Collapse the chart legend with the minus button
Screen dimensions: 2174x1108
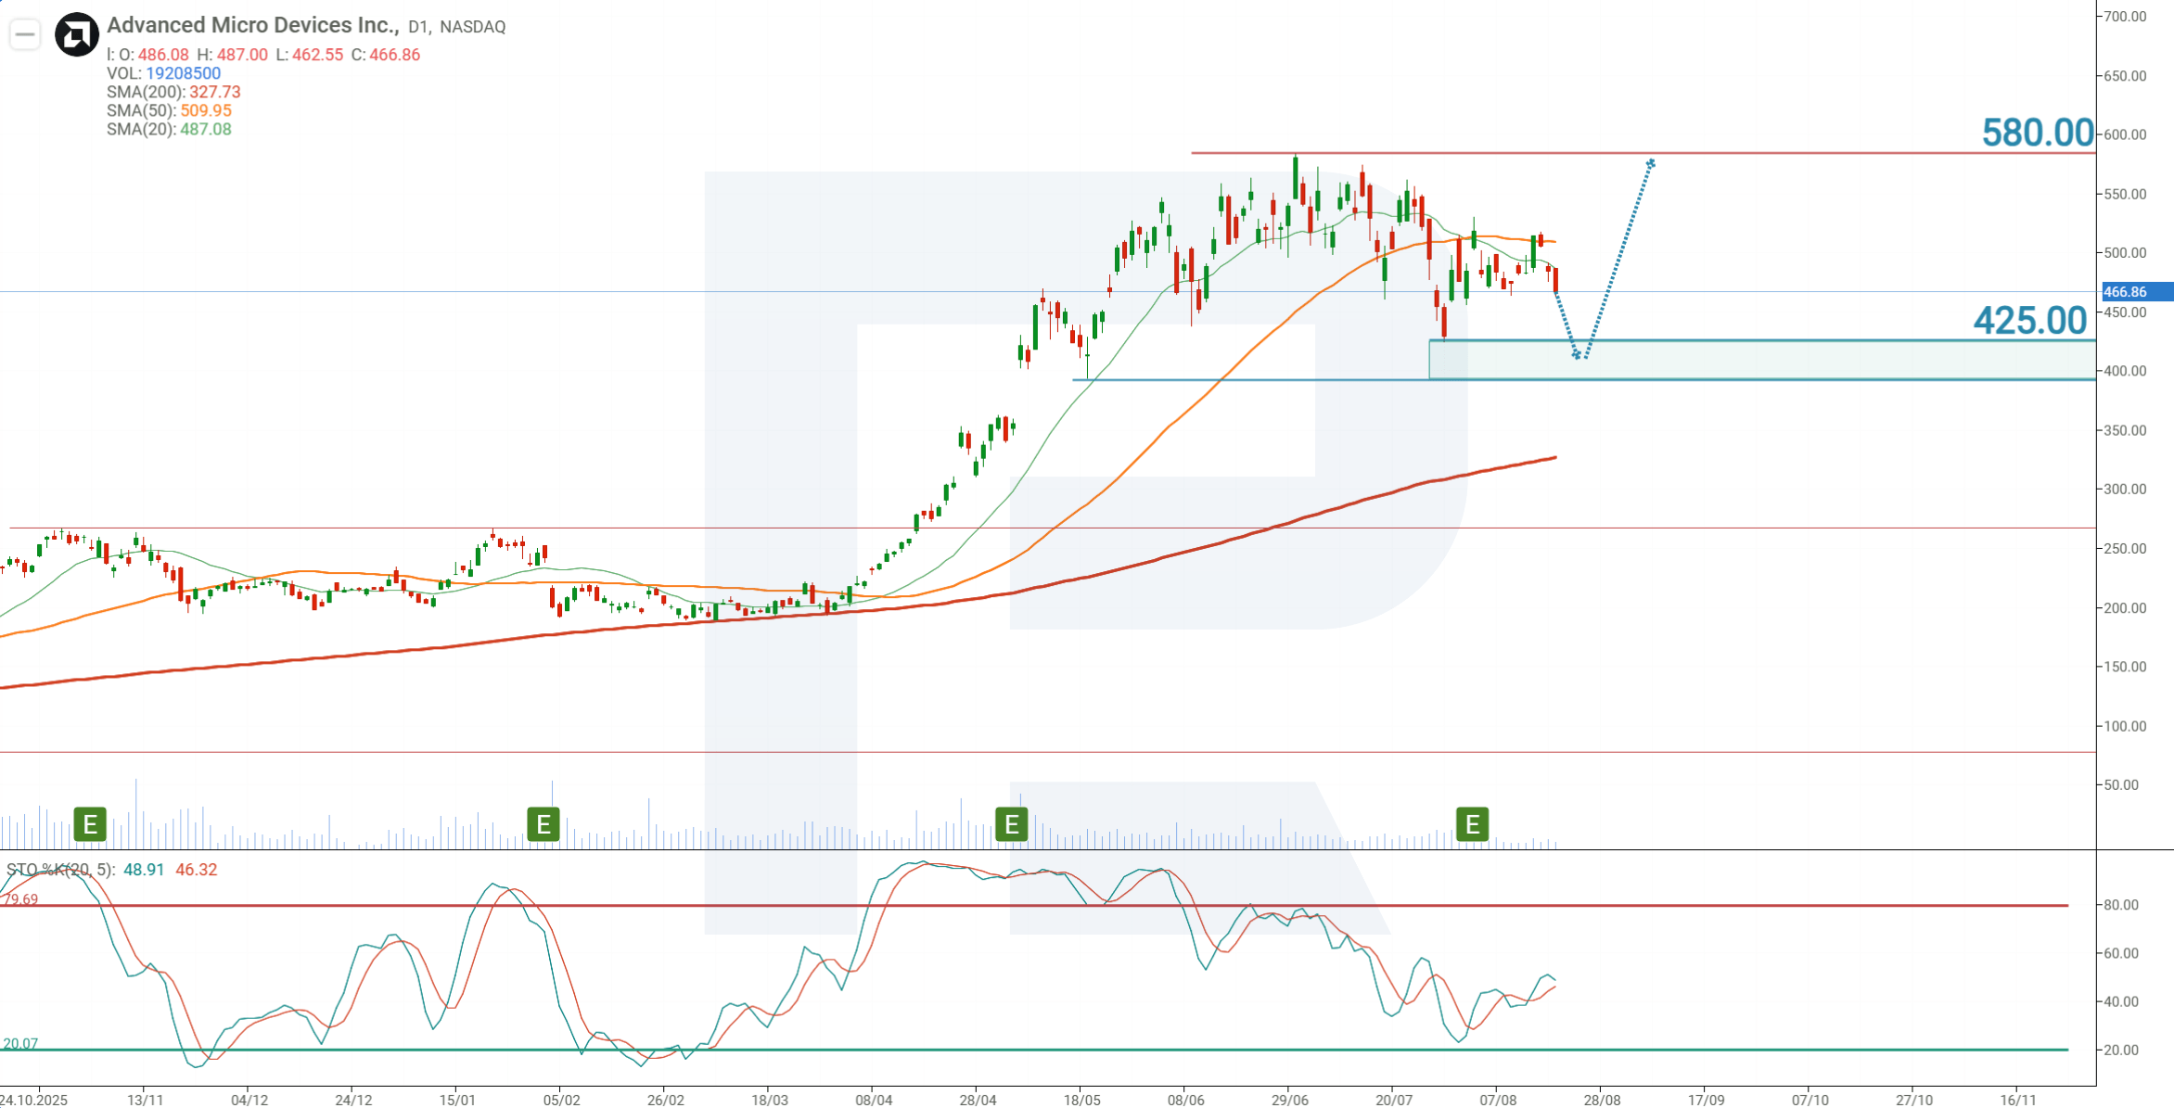[25, 35]
